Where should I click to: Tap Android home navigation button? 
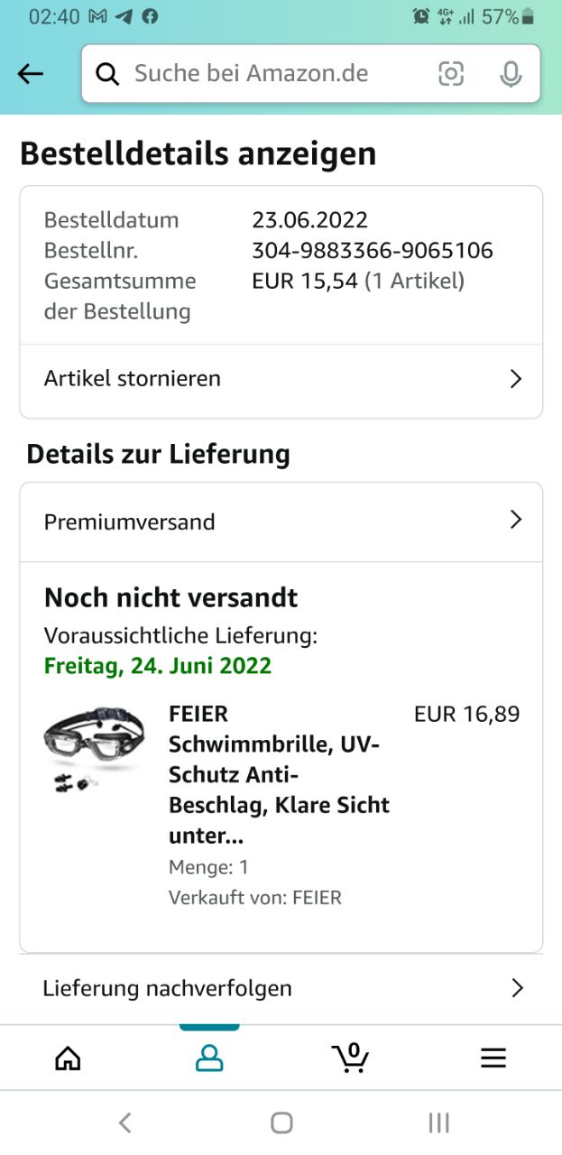(x=281, y=1123)
